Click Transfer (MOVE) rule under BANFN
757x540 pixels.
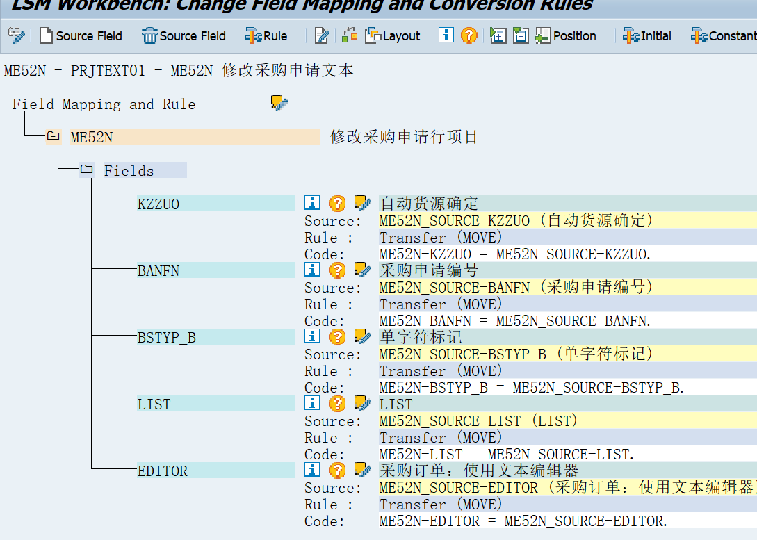click(x=568, y=304)
